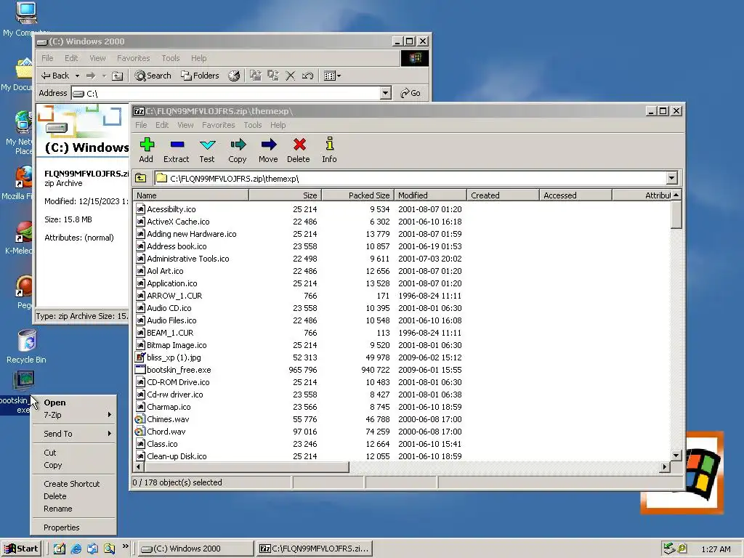Viewport: 744px width, 558px height.
Task: Switch to the 7-Zip taskbar button
Action: 314,549
